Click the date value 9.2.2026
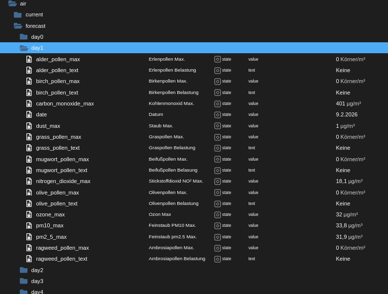 pos(347,114)
